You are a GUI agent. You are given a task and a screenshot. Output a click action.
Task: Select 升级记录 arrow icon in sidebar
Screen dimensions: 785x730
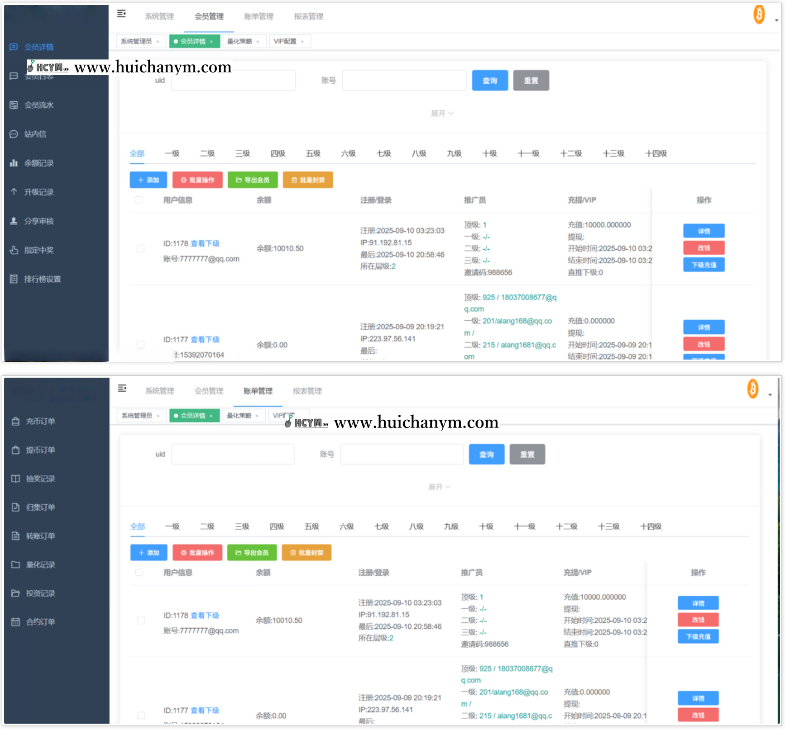pos(14,192)
